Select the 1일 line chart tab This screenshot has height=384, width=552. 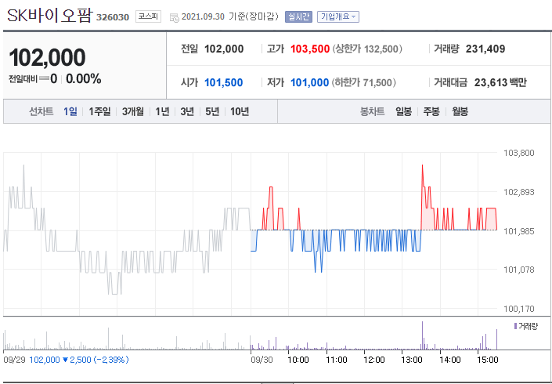point(70,112)
